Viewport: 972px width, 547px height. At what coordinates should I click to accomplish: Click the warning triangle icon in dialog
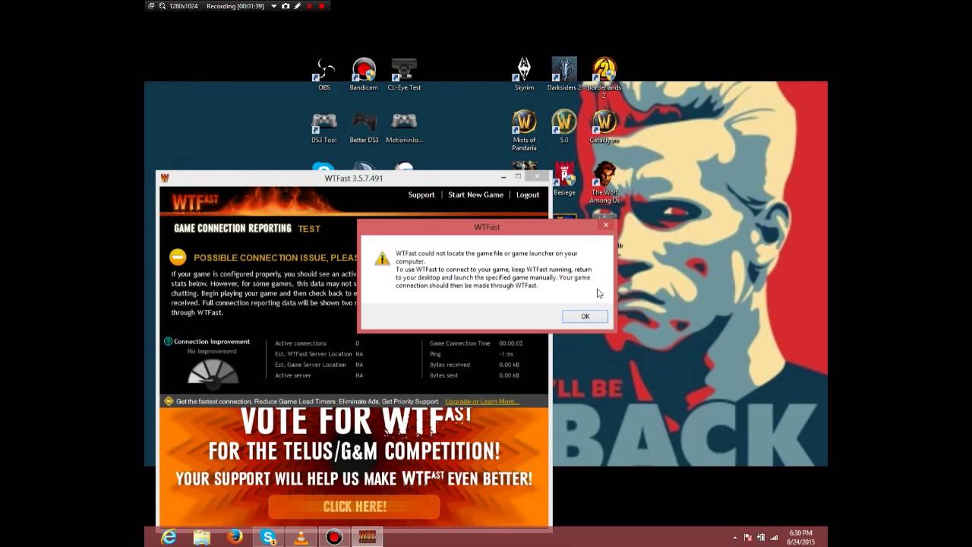(382, 258)
